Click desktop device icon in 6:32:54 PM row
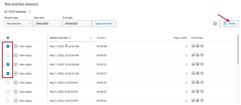Screen dimensions: 241x105 [x=193, y=100]
